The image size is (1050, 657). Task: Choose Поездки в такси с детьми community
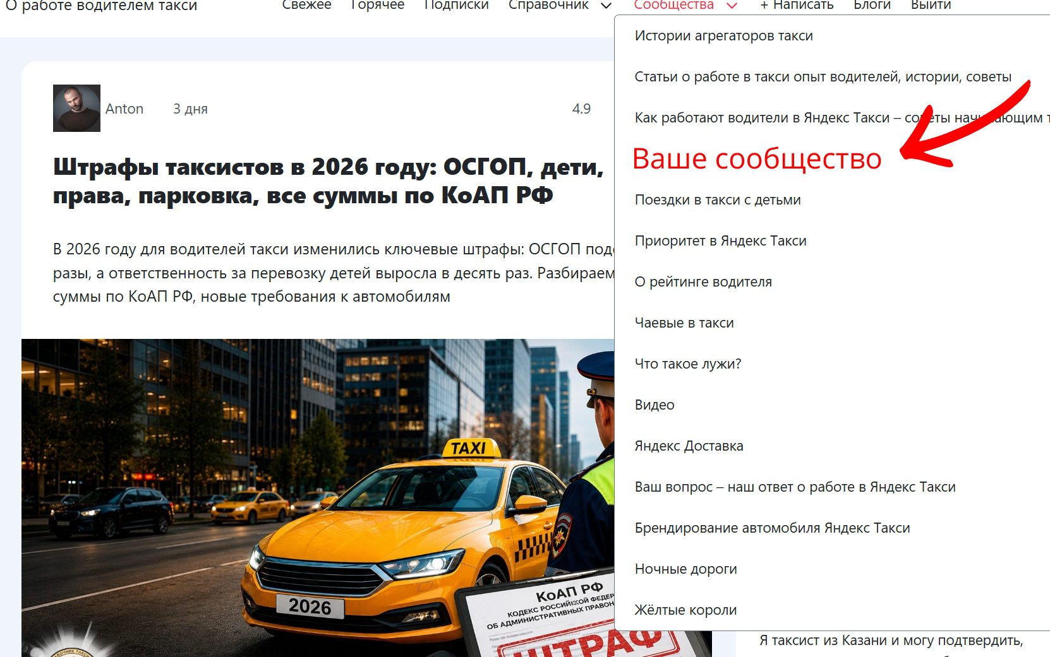point(717,200)
